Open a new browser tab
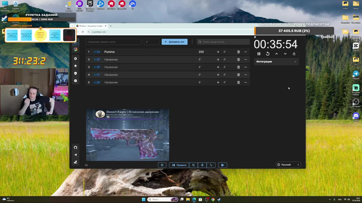This screenshot has width=362, height=203. (x=111, y=26)
